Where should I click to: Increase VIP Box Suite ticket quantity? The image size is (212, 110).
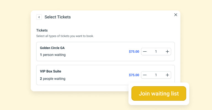tap(167, 75)
